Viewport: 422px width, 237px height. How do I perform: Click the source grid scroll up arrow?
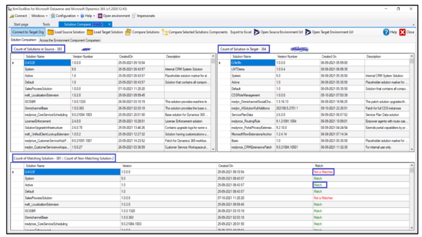pyautogui.click(x=213, y=56)
